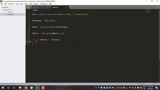This screenshot has width=160, height=90.
Task: Go to next tab with right arrow
Action: click(x=29, y=7)
